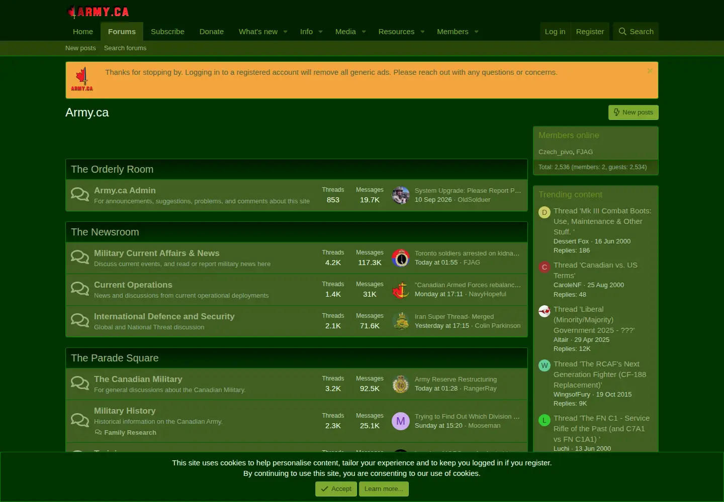Open FJAG's avatar in Military Current Affairs row
This screenshot has width=724, height=502.
coord(401,258)
